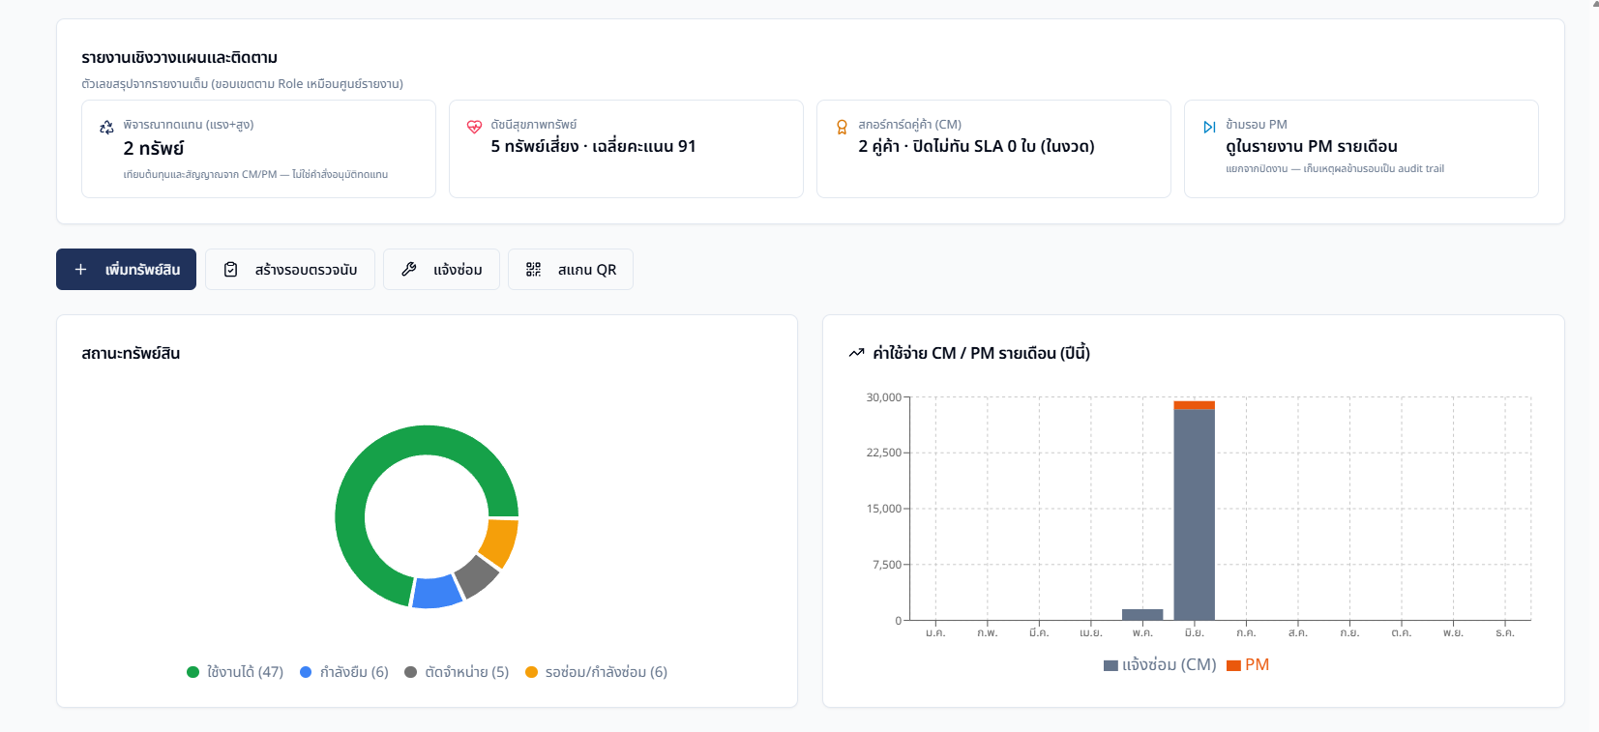The image size is (1599, 732).
Task: Click the gray donut chart segment
Action: (477, 576)
